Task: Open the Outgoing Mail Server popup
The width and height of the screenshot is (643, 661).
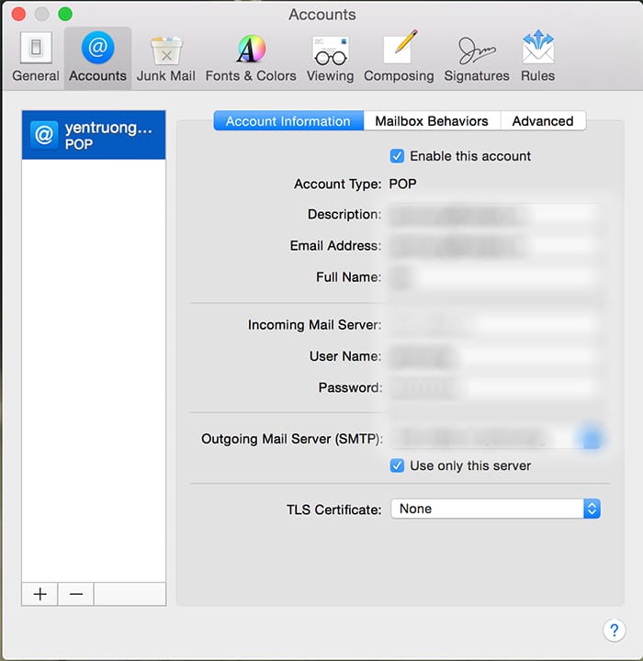Action: pyautogui.click(x=590, y=439)
